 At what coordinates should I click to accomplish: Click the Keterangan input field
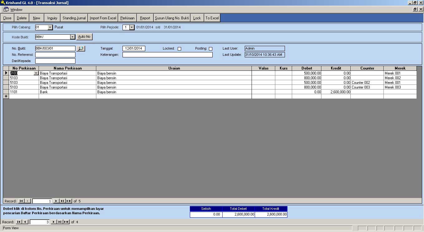coord(167,55)
